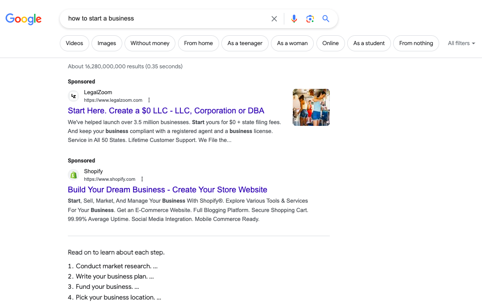Click the result count text
This screenshot has height=304, width=482.
[x=125, y=67]
